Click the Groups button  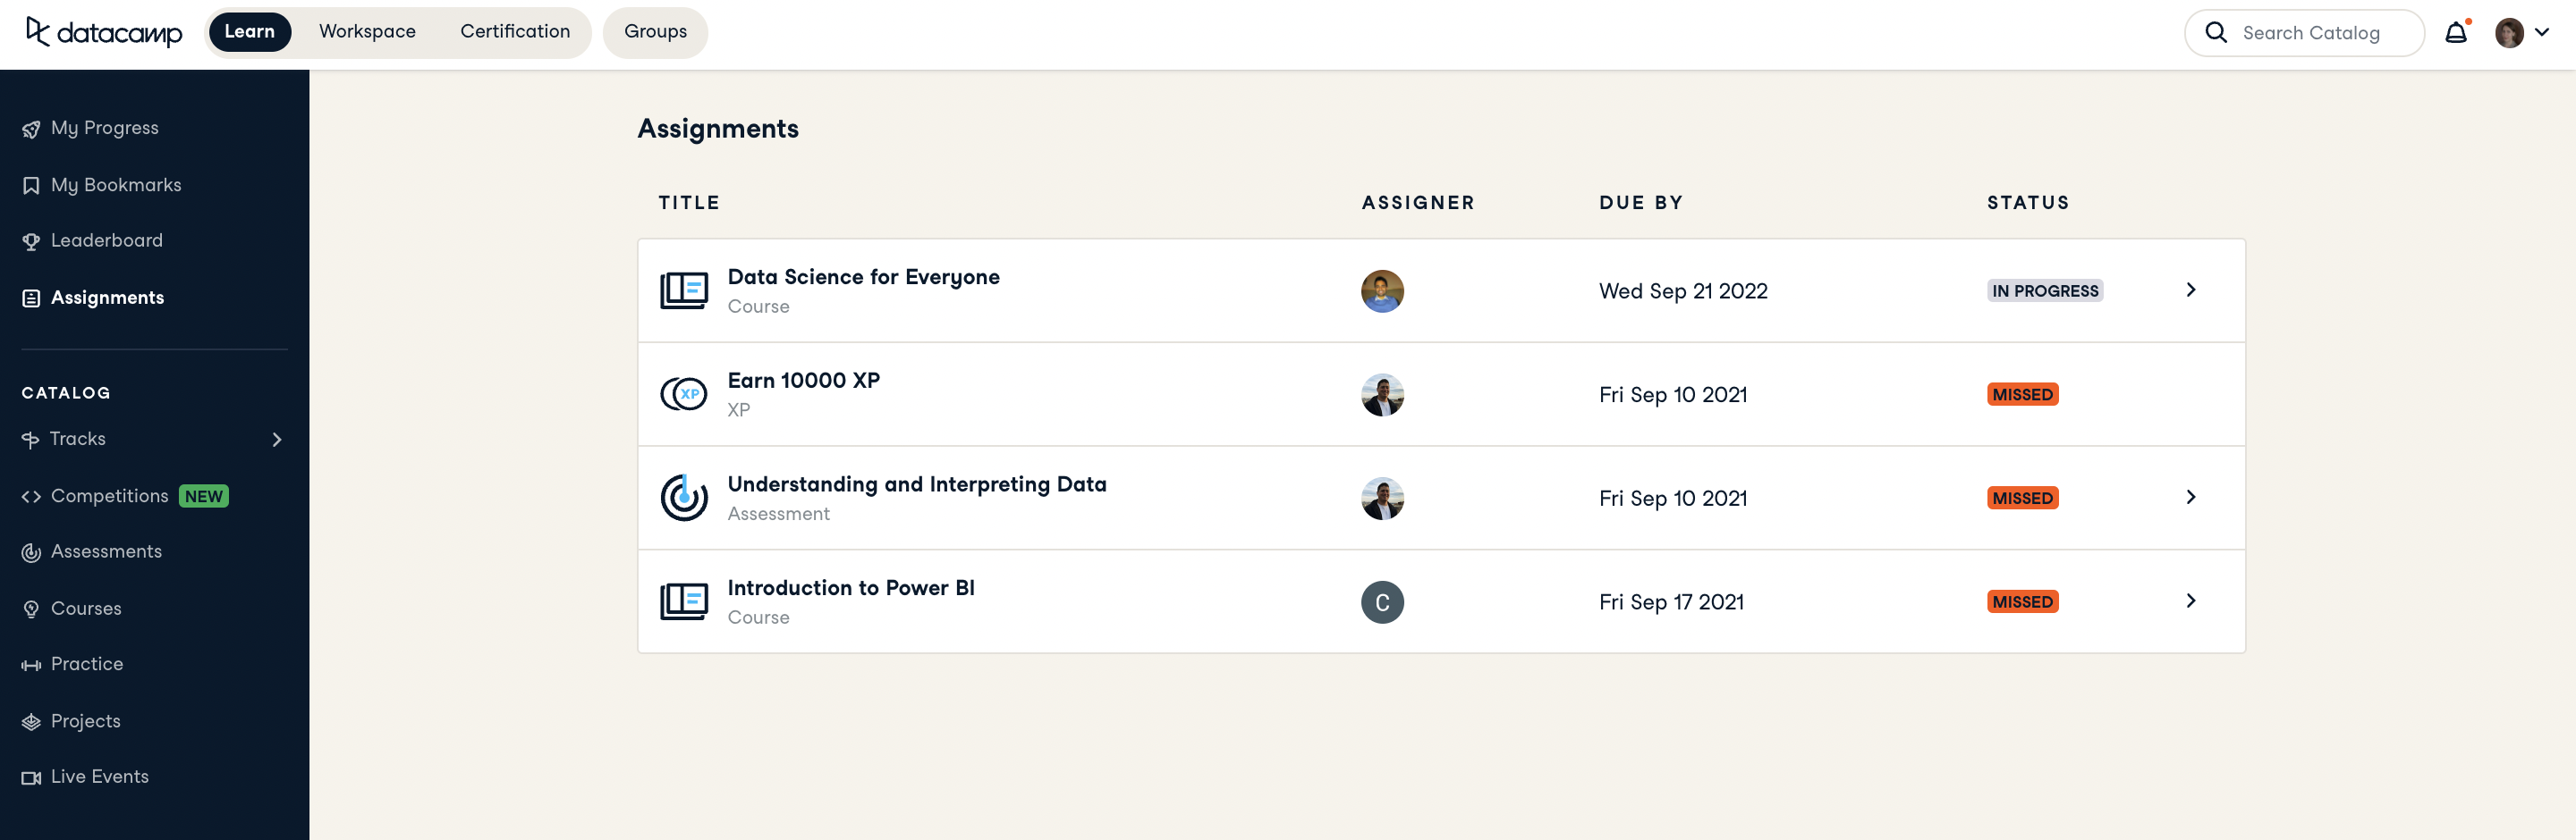[655, 32]
